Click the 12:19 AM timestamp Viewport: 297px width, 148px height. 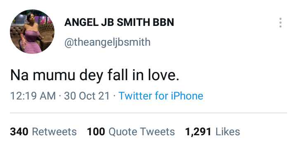33,96
